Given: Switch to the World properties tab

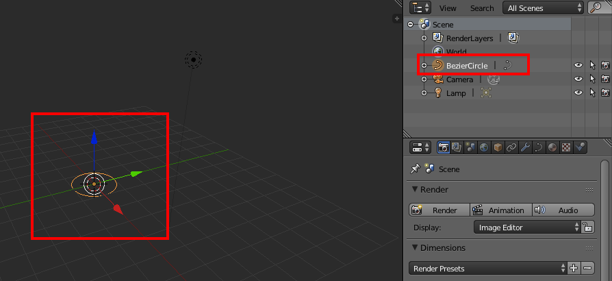Looking at the screenshot, I should [x=484, y=147].
